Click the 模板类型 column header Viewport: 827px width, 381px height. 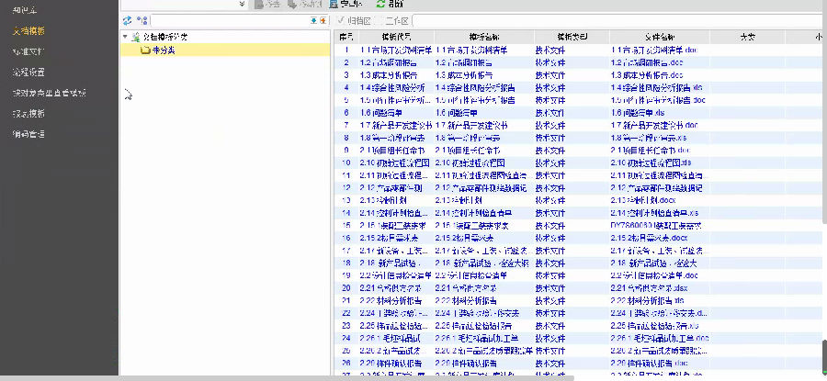click(572, 37)
